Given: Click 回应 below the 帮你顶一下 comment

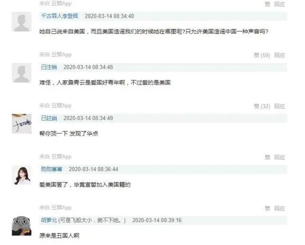Looking at the screenshot, I should pos(279,157).
